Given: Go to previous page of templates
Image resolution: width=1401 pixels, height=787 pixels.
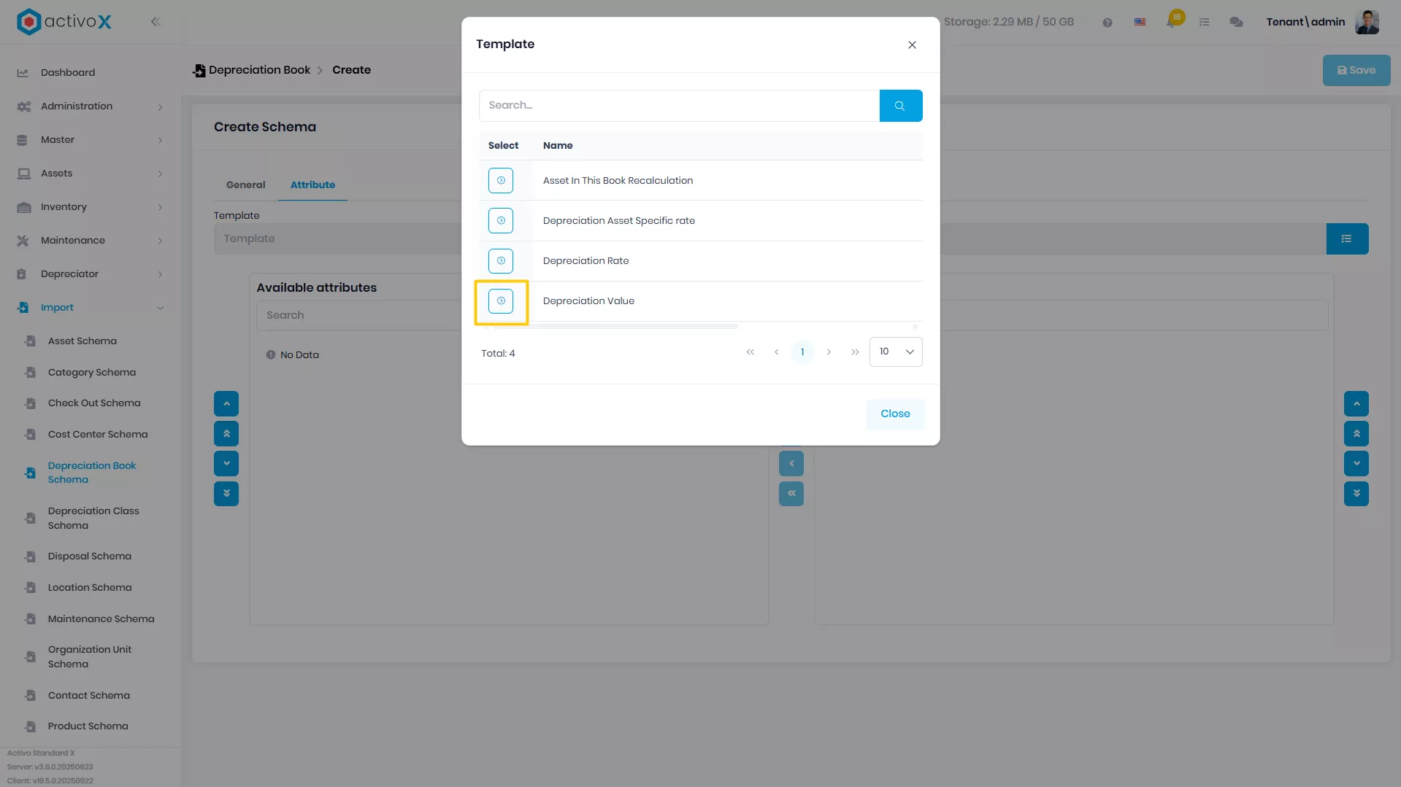Looking at the screenshot, I should (776, 352).
